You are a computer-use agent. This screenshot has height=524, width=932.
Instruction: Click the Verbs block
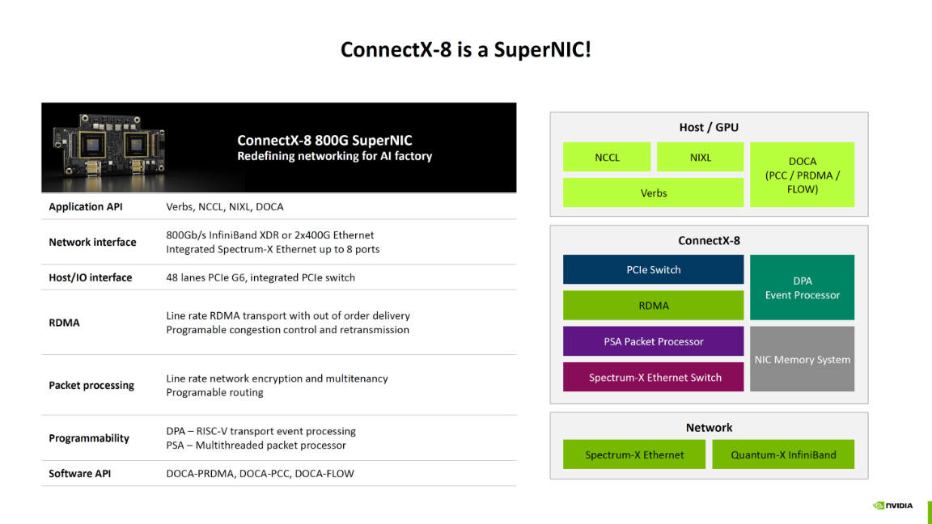tap(653, 193)
